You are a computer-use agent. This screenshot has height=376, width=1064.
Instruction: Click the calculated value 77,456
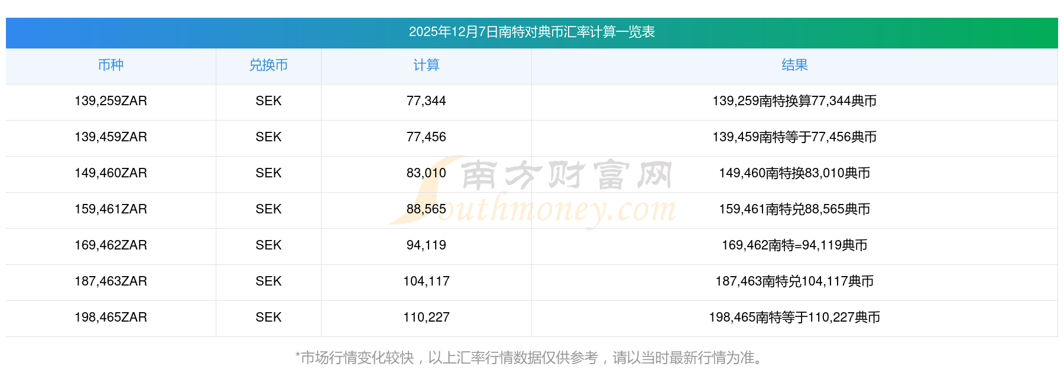pos(426,137)
